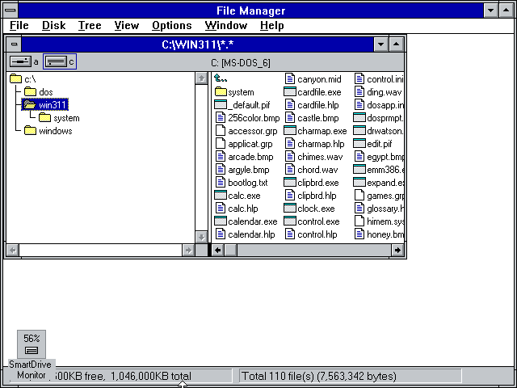The image size is (517, 388).
Task: Select canyon.mid file icon
Action: point(290,79)
